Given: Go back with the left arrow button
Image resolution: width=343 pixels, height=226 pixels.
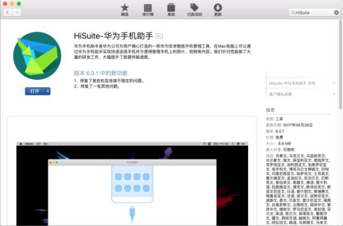Looking at the screenshot, I should [7, 12].
